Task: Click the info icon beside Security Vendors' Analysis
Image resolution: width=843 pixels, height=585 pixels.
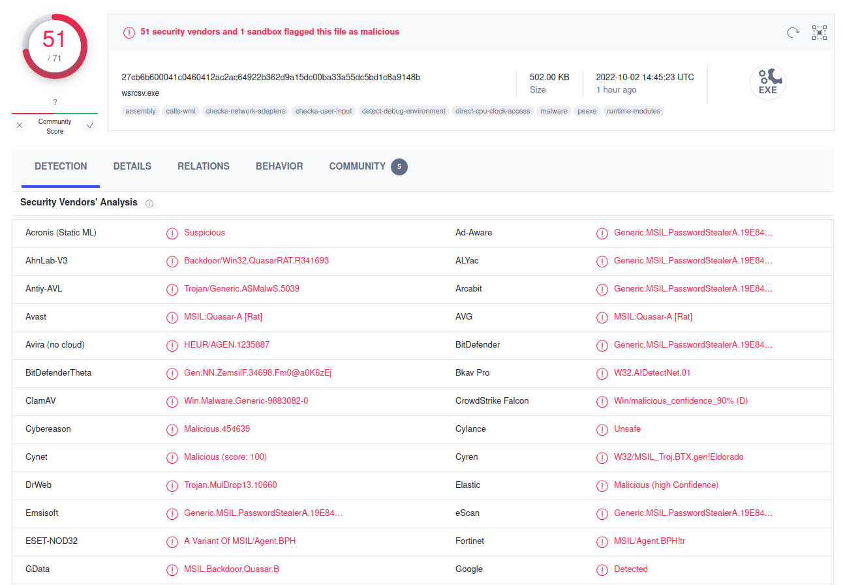Action: point(149,203)
